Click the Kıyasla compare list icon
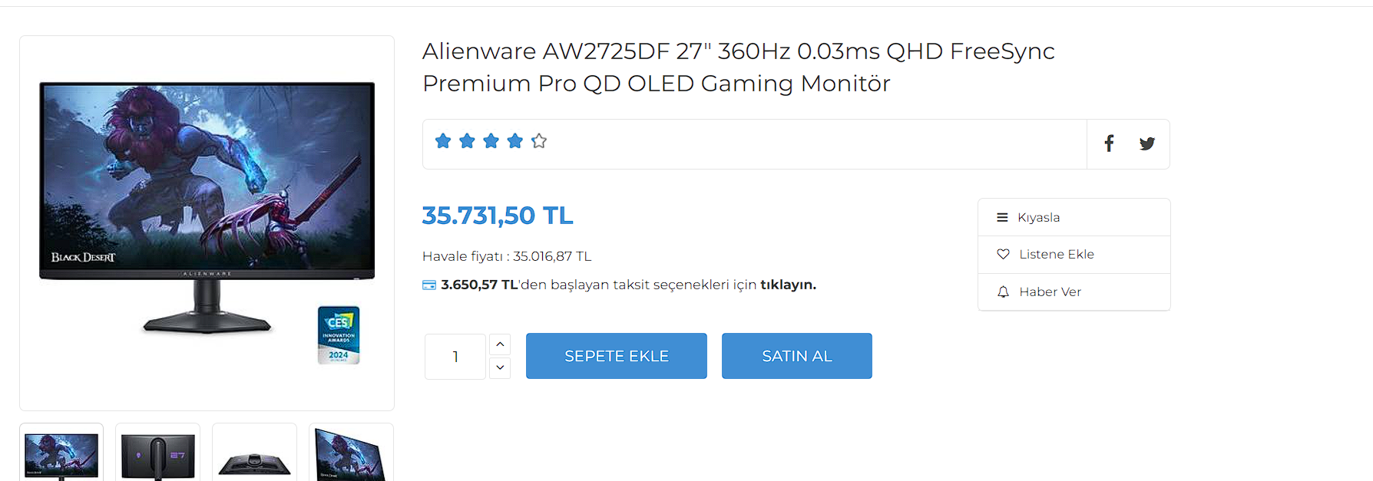This screenshot has width=1373, height=481. pyautogui.click(x=1002, y=218)
